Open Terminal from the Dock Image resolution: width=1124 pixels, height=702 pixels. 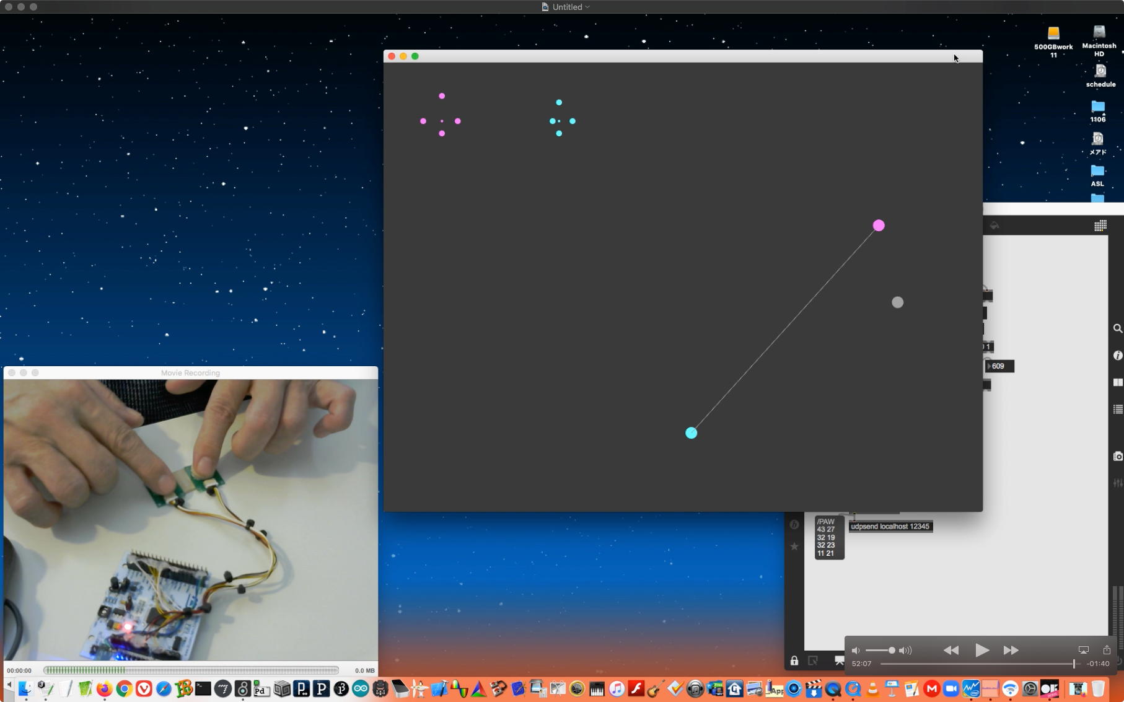pyautogui.click(x=203, y=688)
